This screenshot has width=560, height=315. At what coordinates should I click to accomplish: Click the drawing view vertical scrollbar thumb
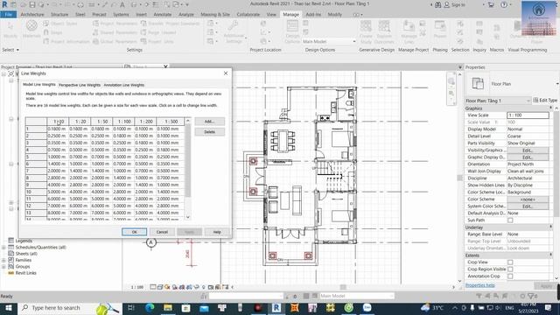point(459,178)
